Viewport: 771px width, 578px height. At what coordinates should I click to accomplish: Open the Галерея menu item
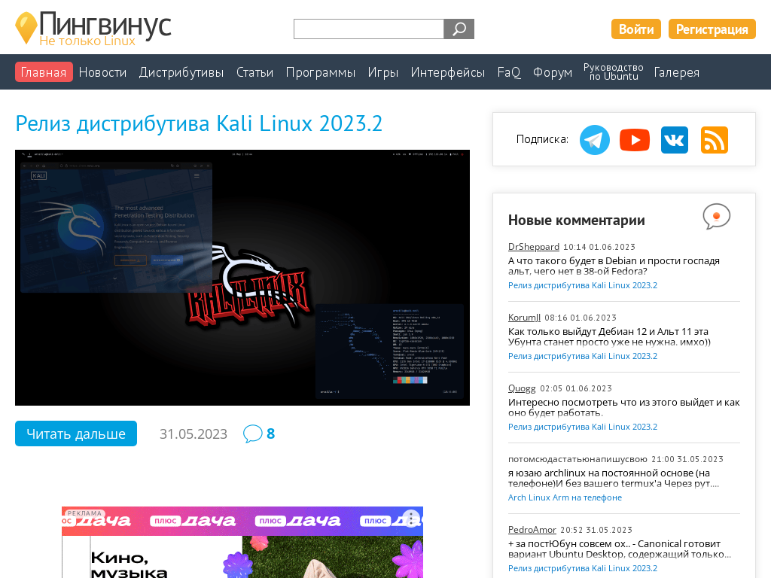point(676,72)
